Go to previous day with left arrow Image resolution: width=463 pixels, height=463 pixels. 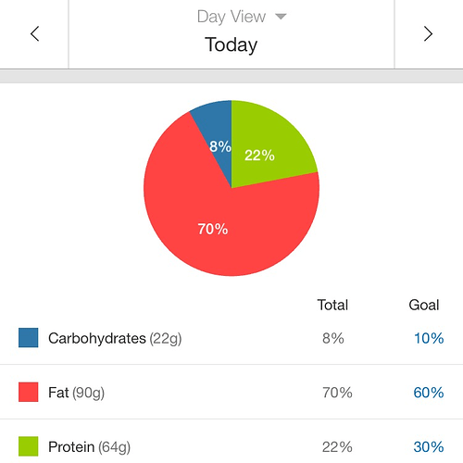[x=34, y=33]
